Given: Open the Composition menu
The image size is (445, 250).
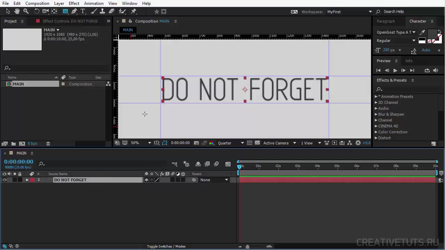Looking at the screenshot, I should pos(37,3).
